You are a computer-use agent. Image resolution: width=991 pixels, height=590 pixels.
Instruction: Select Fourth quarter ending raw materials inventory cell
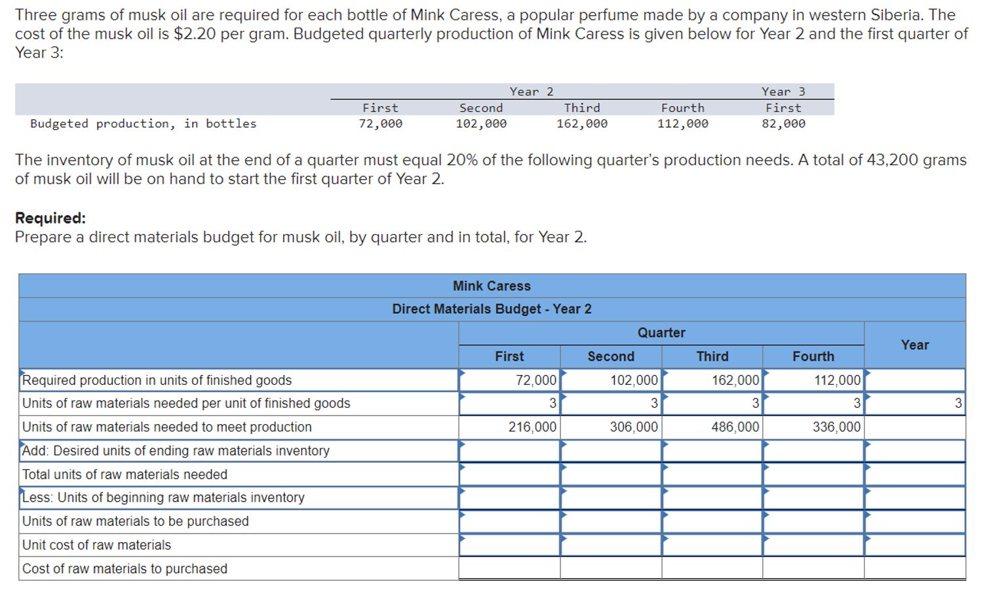(813, 451)
